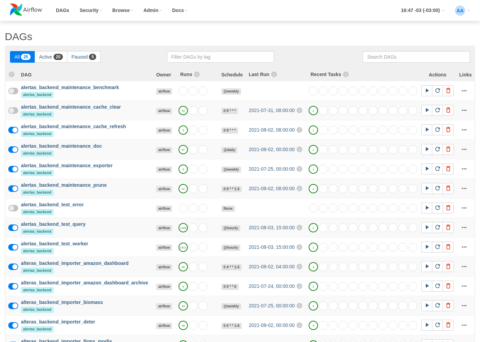480x342 pixels.
Task: Unpause alertas_backend_test_error DAG
Action: pyautogui.click(x=13, y=208)
